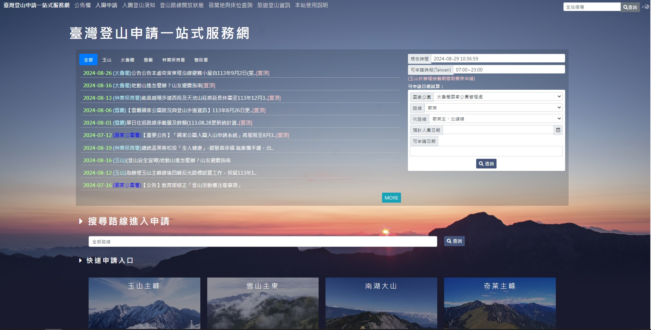Screen dimensions: 651x330
Task: Expand the 路線 dropdown showing 奇萊
Action: pos(493,108)
